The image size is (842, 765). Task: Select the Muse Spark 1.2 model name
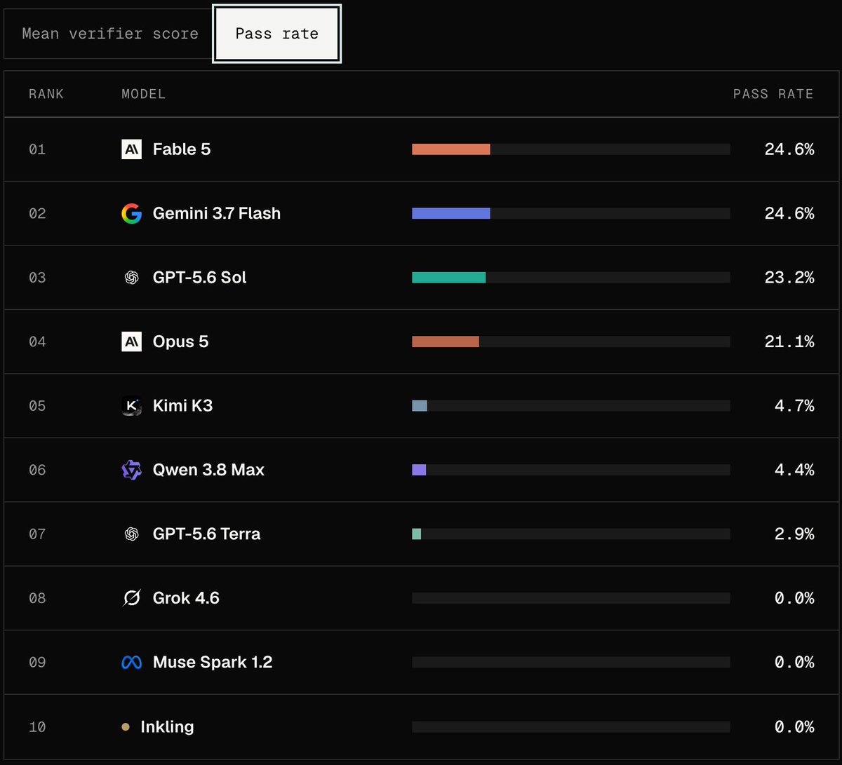[213, 663]
